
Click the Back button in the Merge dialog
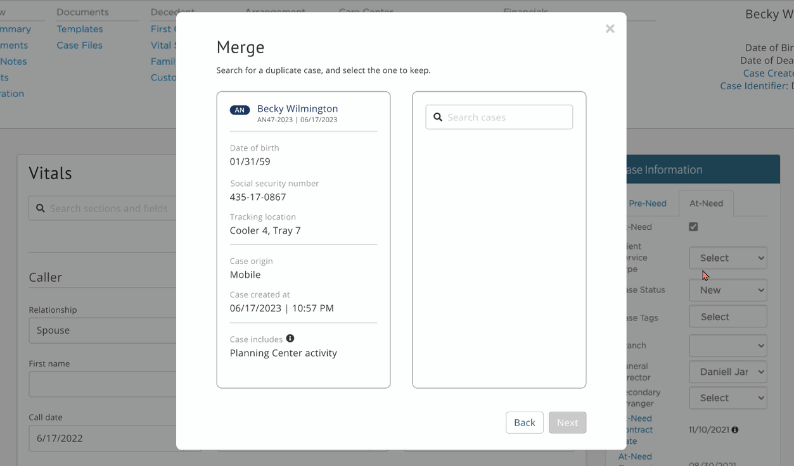pos(524,422)
